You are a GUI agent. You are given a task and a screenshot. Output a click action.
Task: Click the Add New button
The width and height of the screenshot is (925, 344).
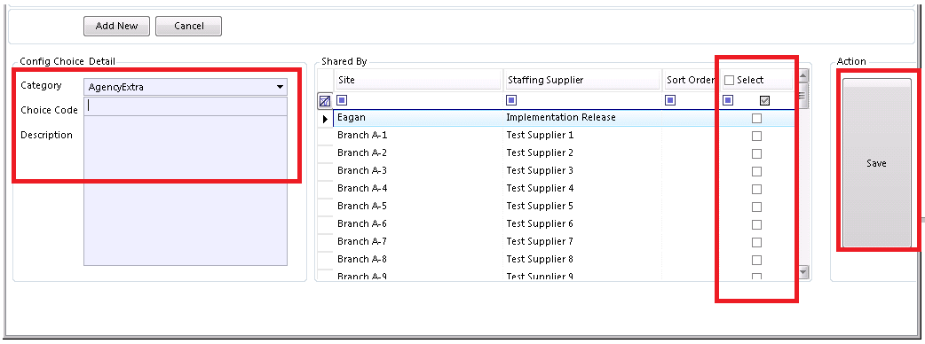point(117,26)
